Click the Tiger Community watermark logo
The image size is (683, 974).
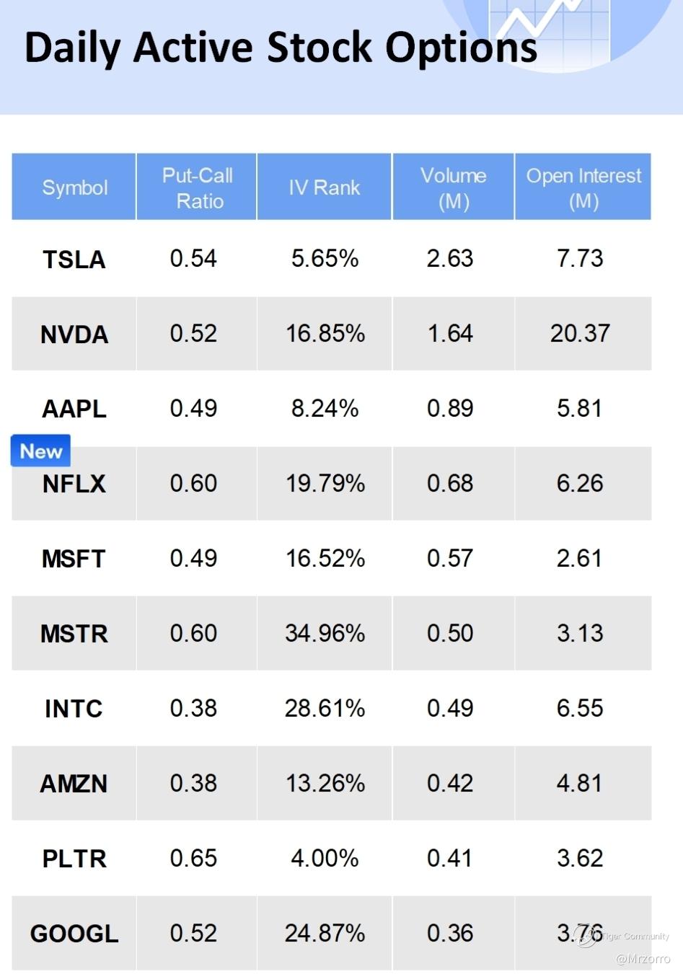coord(587,937)
